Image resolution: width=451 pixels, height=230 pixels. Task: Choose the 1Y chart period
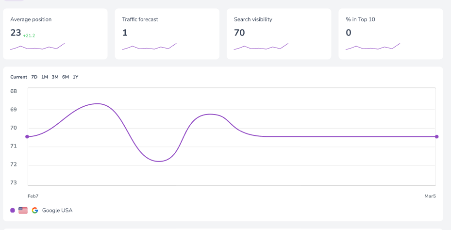click(76, 77)
